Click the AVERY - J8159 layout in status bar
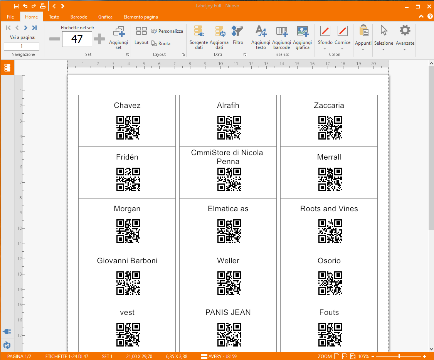The image size is (434, 360). click(219, 357)
